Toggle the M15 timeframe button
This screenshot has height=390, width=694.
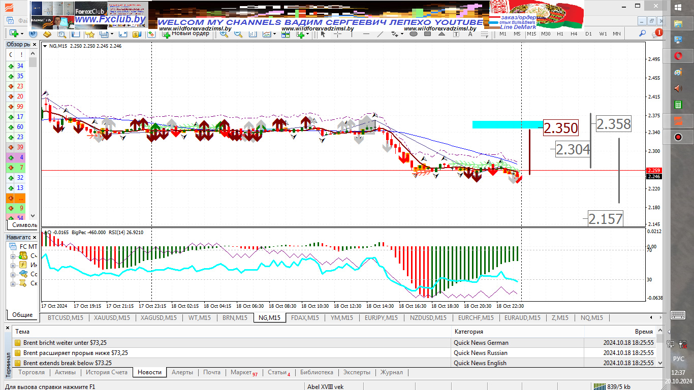(x=531, y=34)
